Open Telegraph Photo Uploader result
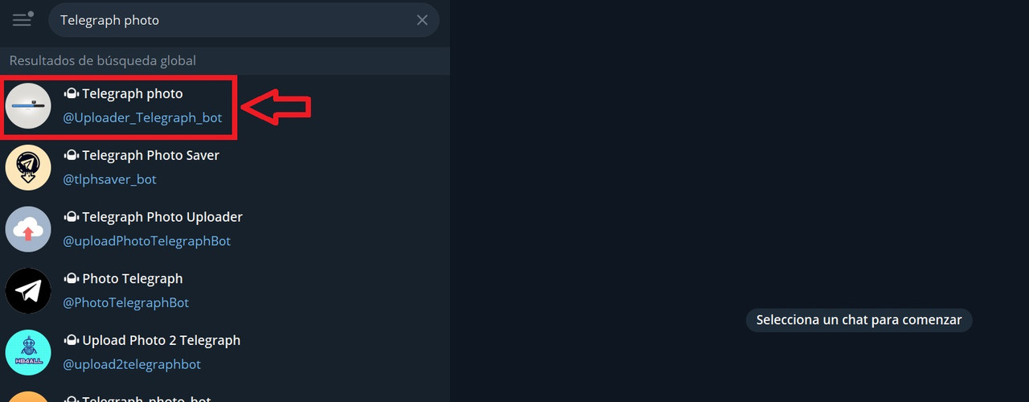Screen dimensions: 1029x402 click(x=225, y=229)
